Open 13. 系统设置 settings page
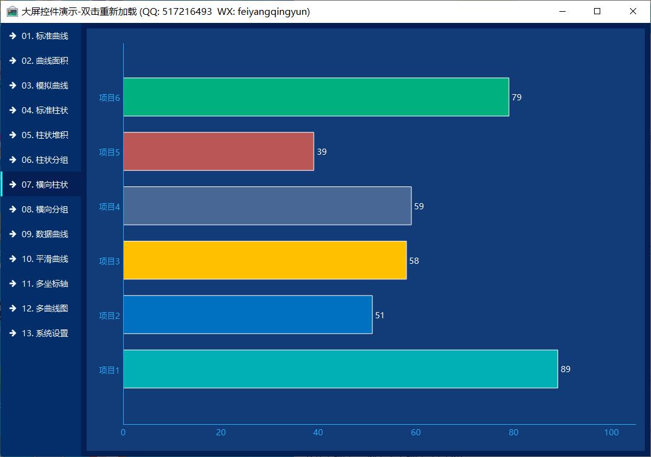651x457 pixels. [45, 333]
